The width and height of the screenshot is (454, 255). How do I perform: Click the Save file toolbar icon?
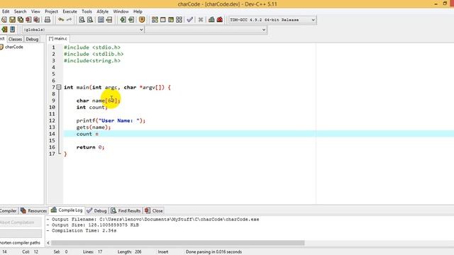(12, 20)
